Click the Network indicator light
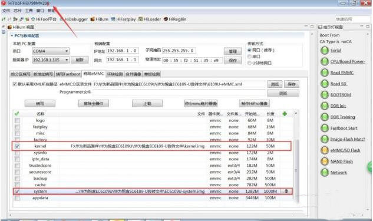Image resolution: width=373 pixels, height=221 pixels. point(325,172)
